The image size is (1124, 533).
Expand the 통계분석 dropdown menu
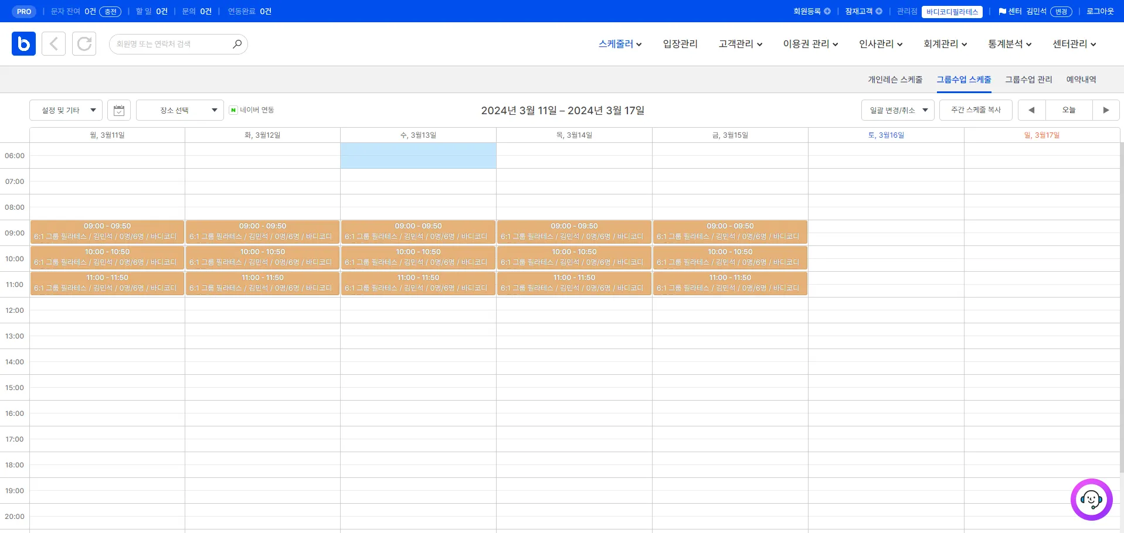(1010, 44)
